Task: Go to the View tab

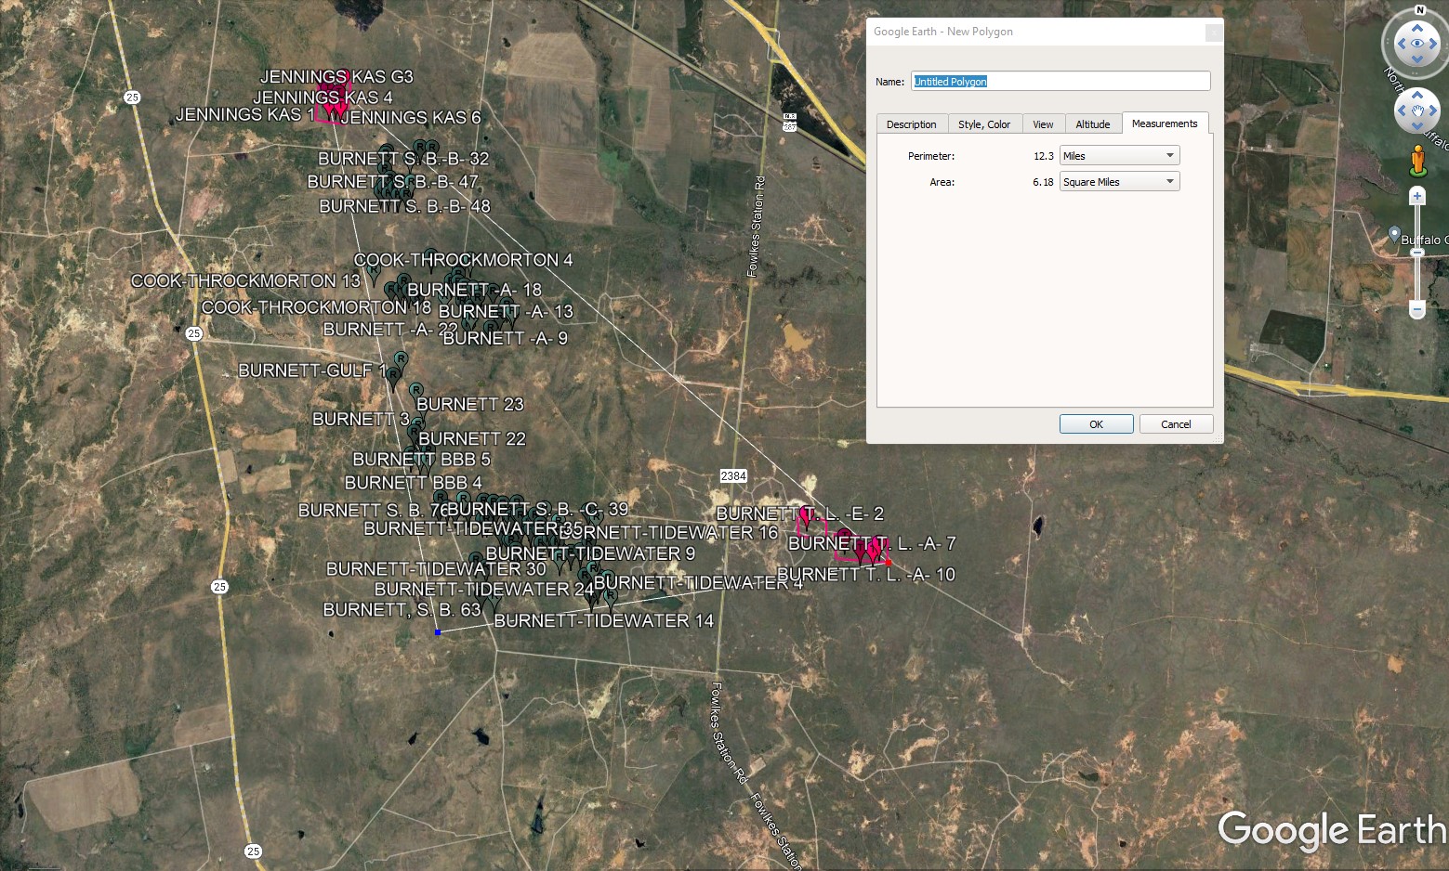Action: 1043,124
